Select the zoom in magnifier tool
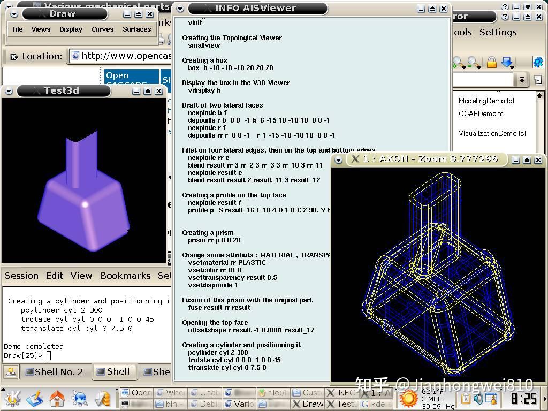Viewport: 548px width, 411px height. click(x=457, y=60)
